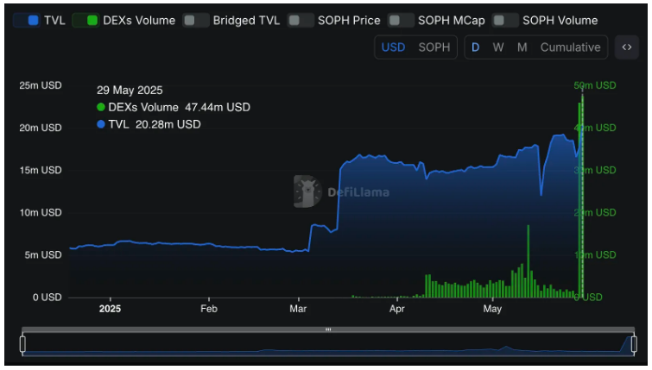
Task: Click right handle of range slider
Action: click(x=634, y=344)
